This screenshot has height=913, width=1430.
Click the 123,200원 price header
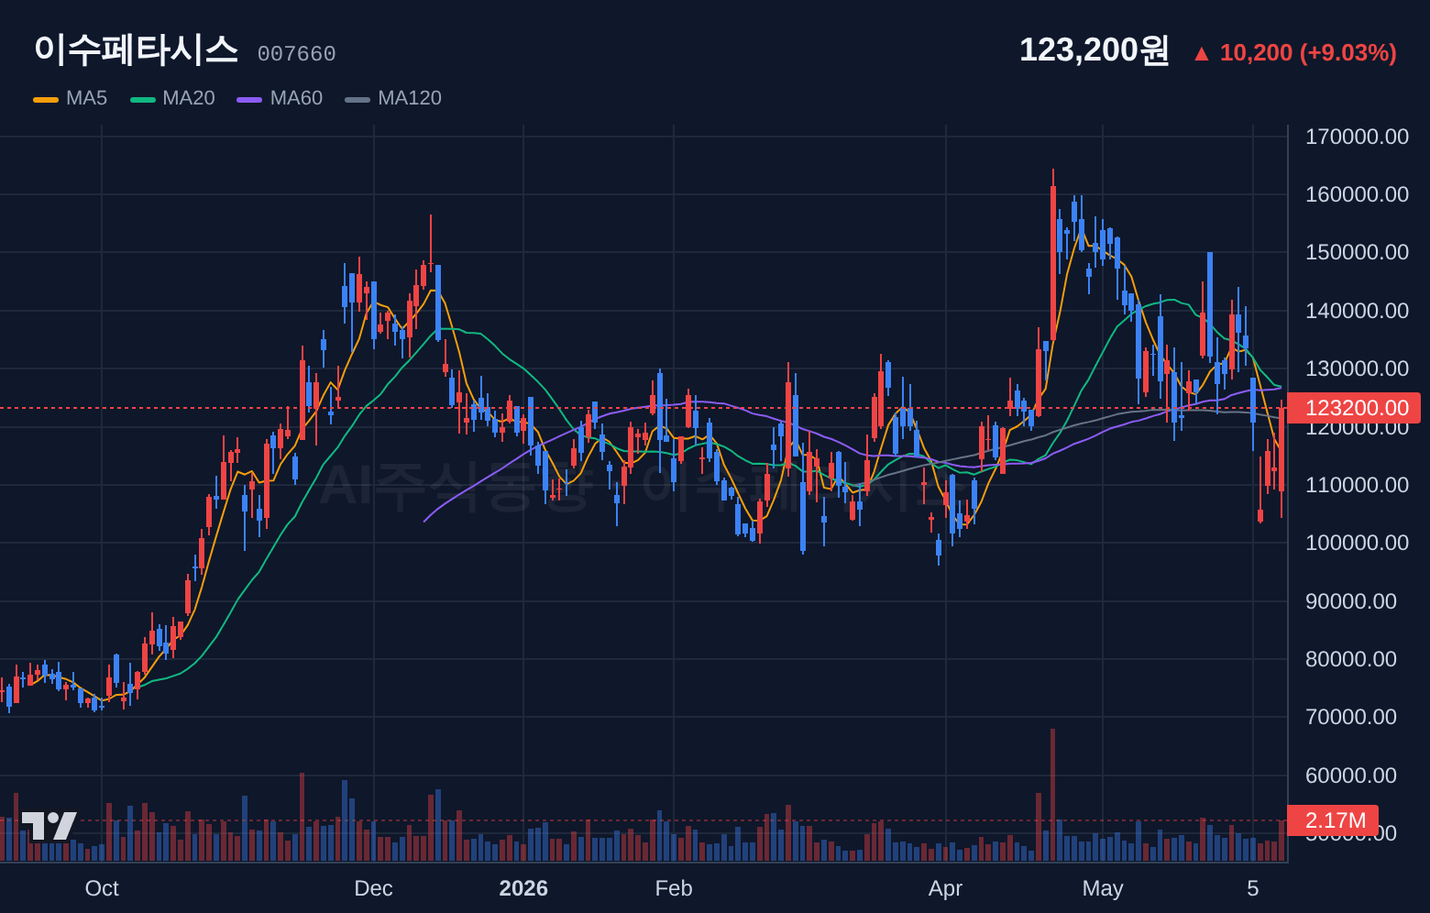[x=1094, y=50]
